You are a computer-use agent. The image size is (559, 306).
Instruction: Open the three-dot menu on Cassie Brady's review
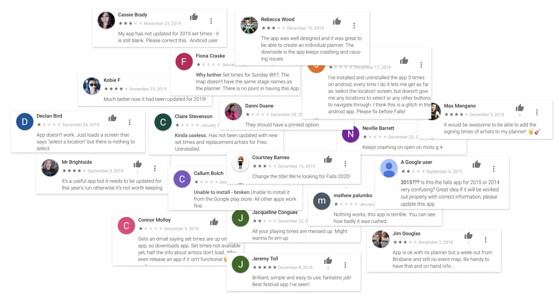[x=211, y=21]
